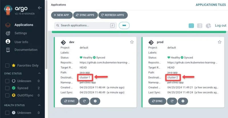
Task: Click the filter collapse minus button
Action: pos(124,26)
